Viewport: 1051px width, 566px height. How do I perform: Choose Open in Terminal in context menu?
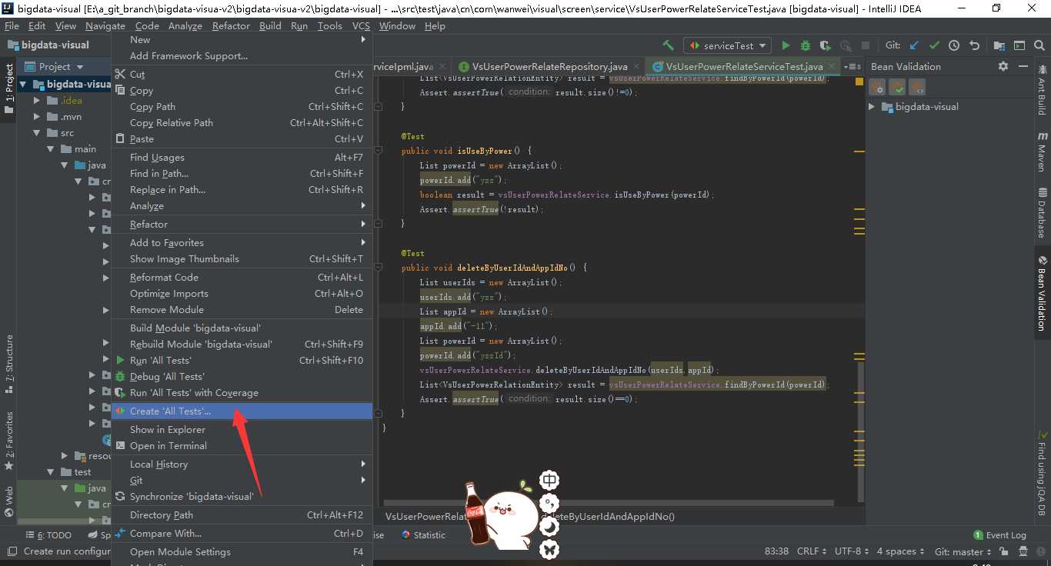click(242, 445)
